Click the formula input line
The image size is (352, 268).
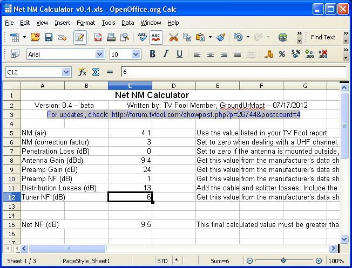click(232, 72)
